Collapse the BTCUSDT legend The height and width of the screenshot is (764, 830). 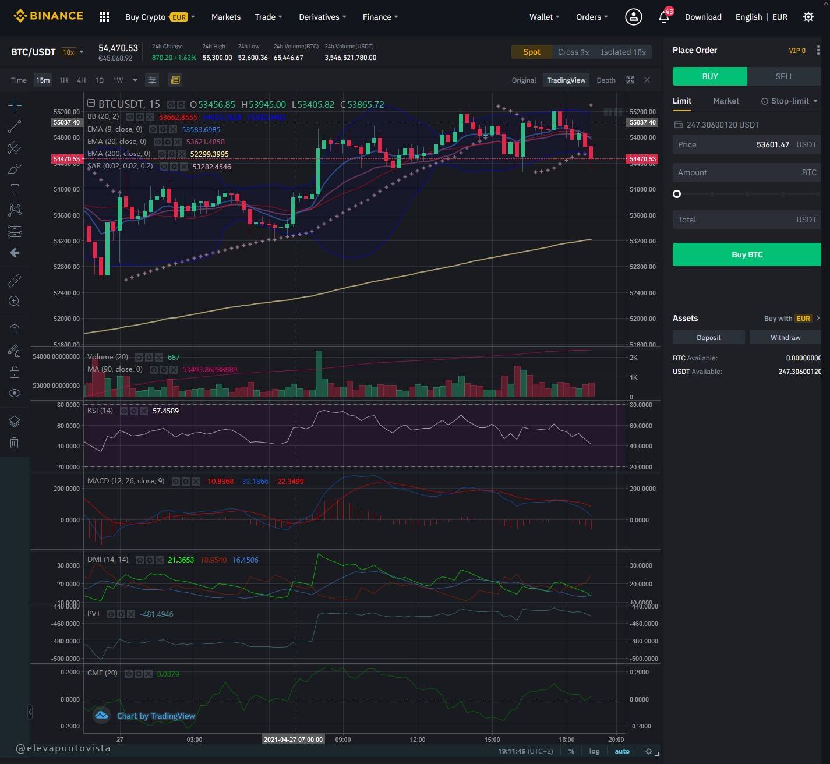coord(91,104)
